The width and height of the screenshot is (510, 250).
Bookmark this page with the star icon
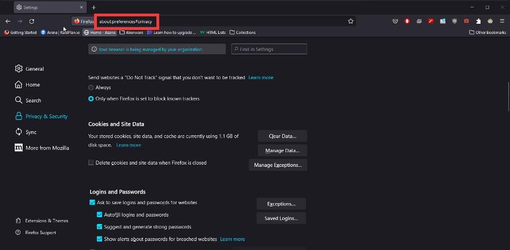(x=351, y=21)
